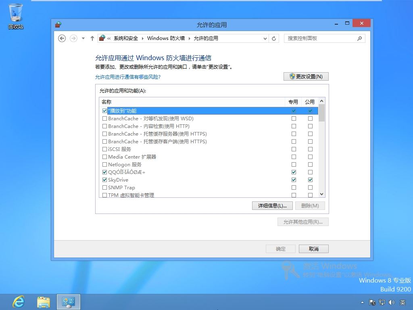Click the window title firewall icon
The image size is (413, 310).
[x=58, y=25]
